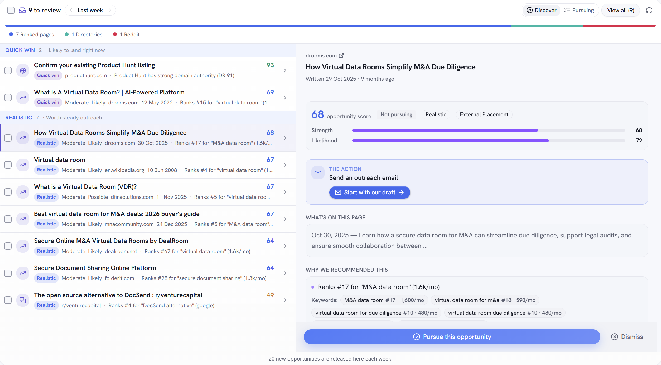Click the score '49' on the r/venturecapital row
The height and width of the screenshot is (365, 661).
270,295
